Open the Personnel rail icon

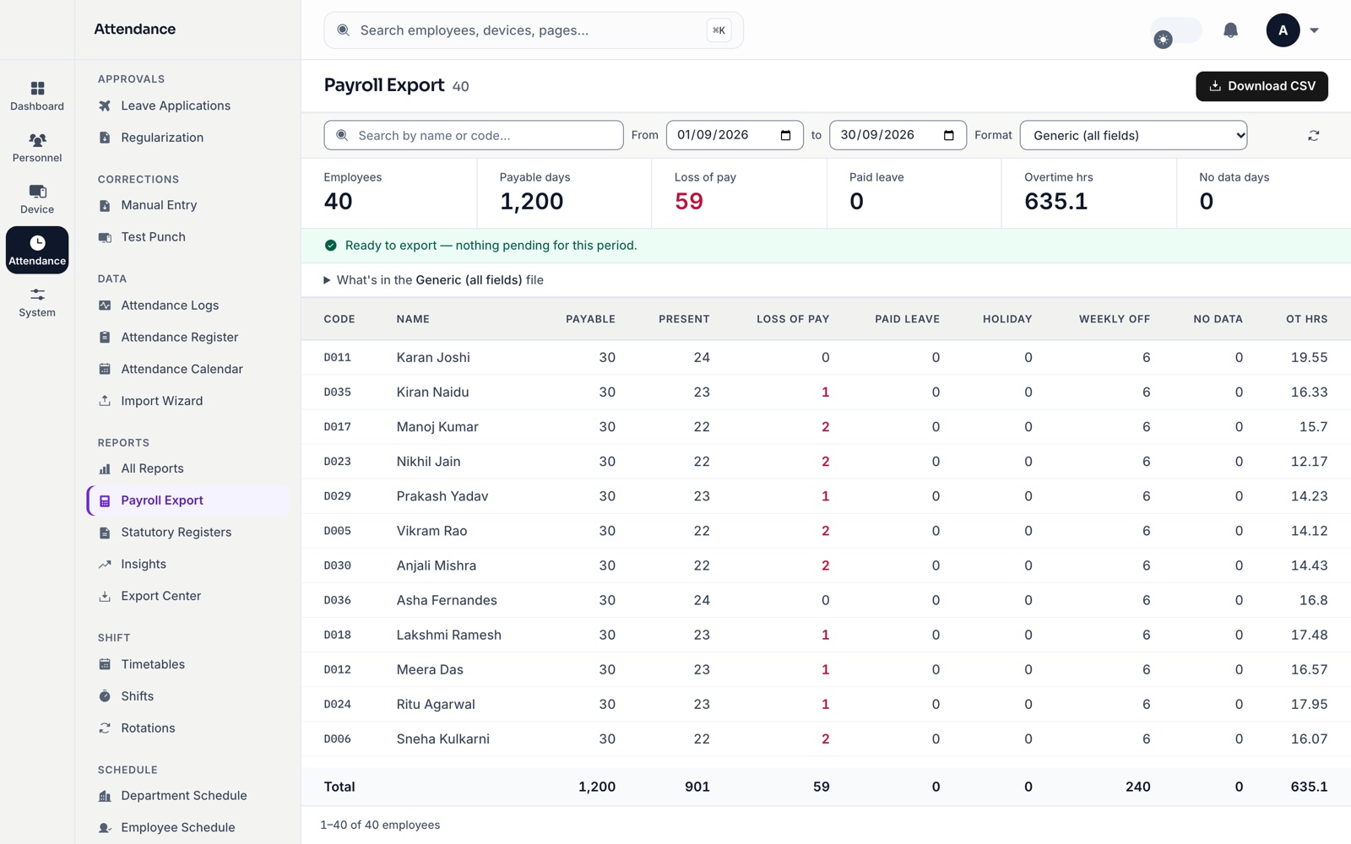click(x=37, y=148)
